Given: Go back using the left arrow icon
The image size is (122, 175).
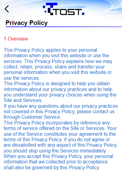Looking at the screenshot, I should (7, 9).
